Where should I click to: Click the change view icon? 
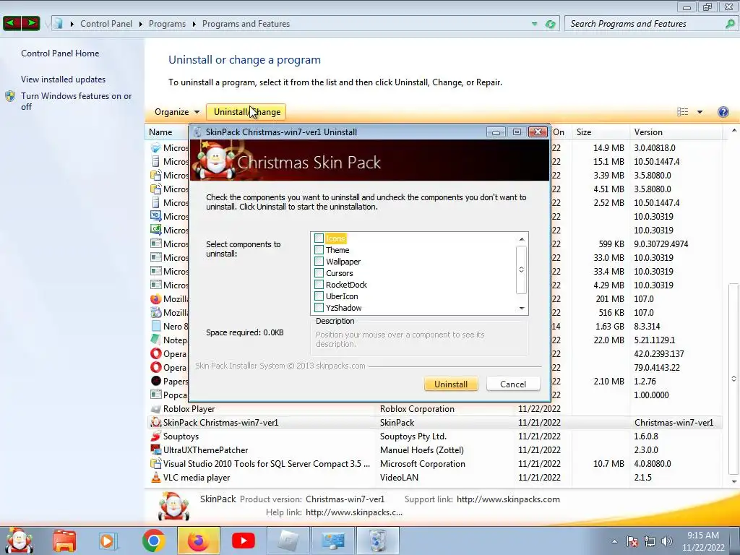click(x=682, y=112)
